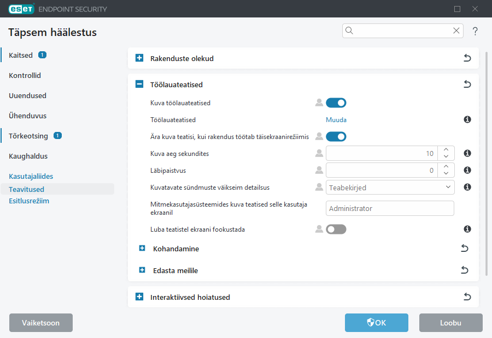Clear the search field with X icon
This screenshot has width=492, height=338.
[456, 31]
